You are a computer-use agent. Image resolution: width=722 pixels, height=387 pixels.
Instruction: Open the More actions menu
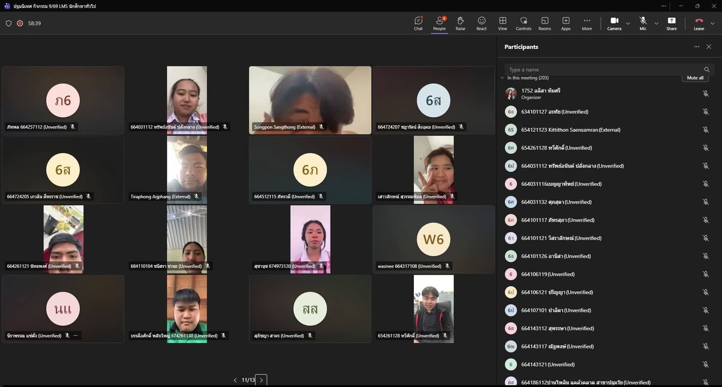click(587, 23)
